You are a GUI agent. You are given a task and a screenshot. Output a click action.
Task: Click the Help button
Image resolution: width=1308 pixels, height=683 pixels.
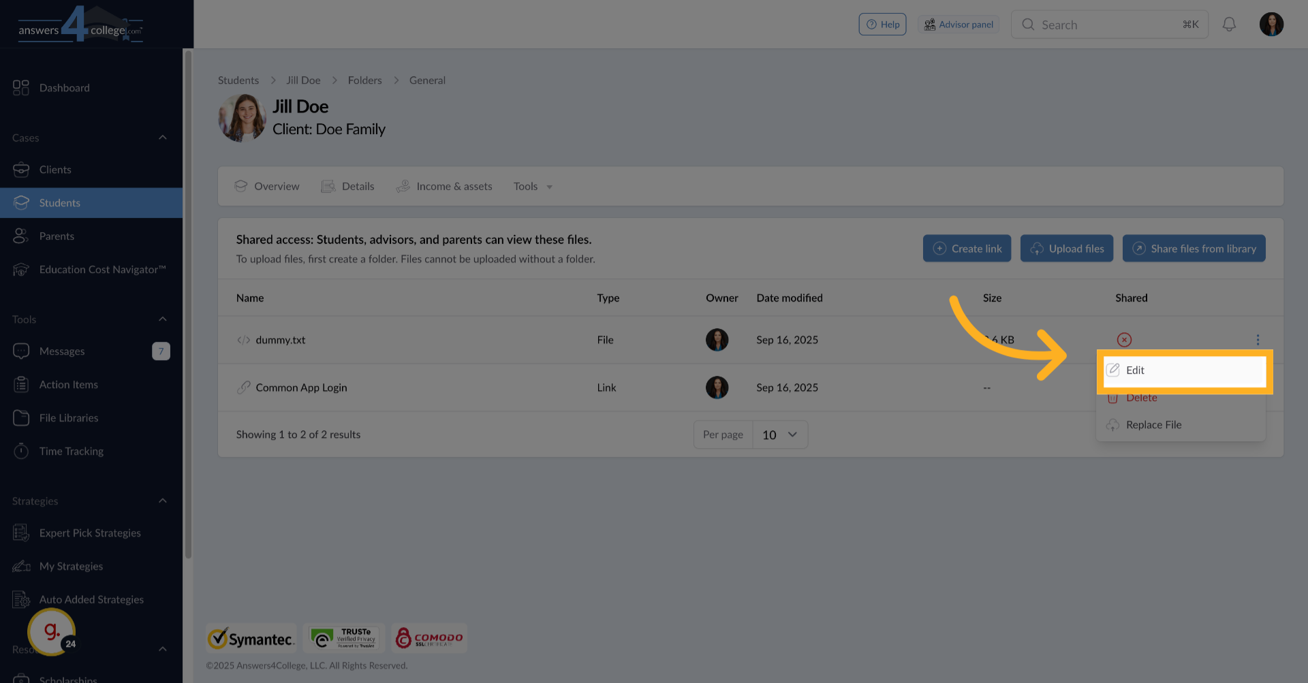(x=882, y=25)
